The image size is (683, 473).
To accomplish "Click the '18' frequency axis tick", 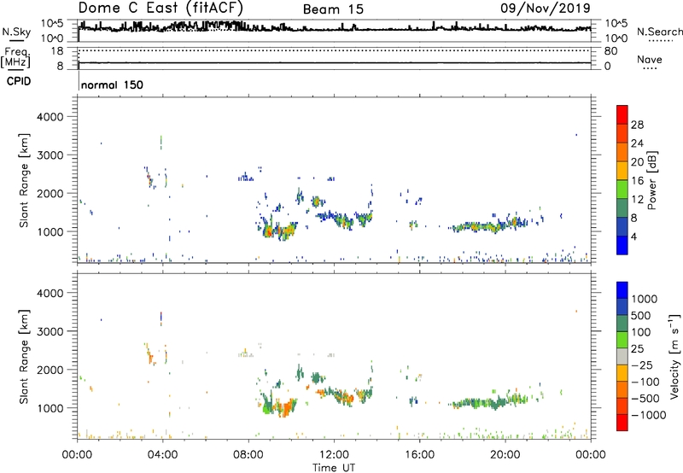I will 57,51.
